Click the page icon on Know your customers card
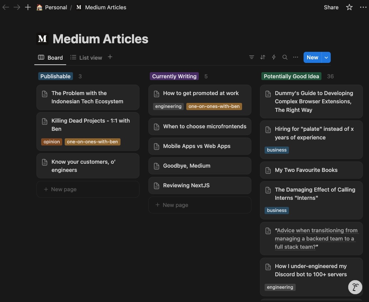The height and width of the screenshot is (302, 369). pyautogui.click(x=45, y=162)
